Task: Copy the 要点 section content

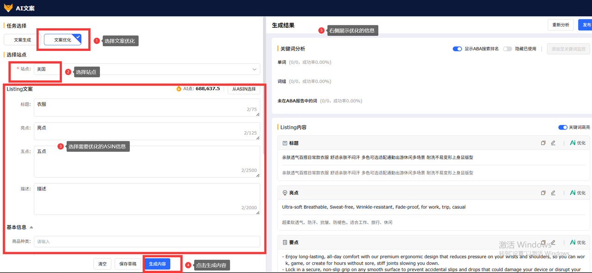Action: [543, 242]
